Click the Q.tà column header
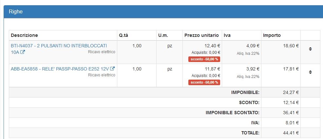 (125, 35)
